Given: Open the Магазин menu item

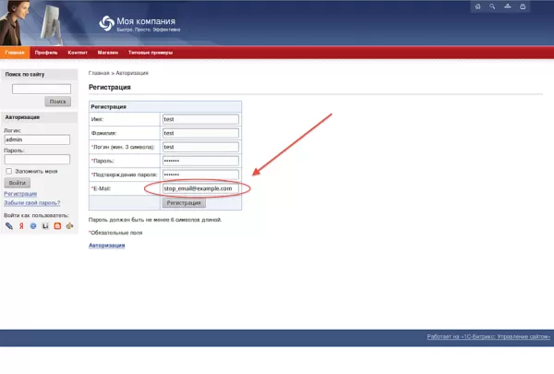Looking at the screenshot, I should (x=108, y=53).
